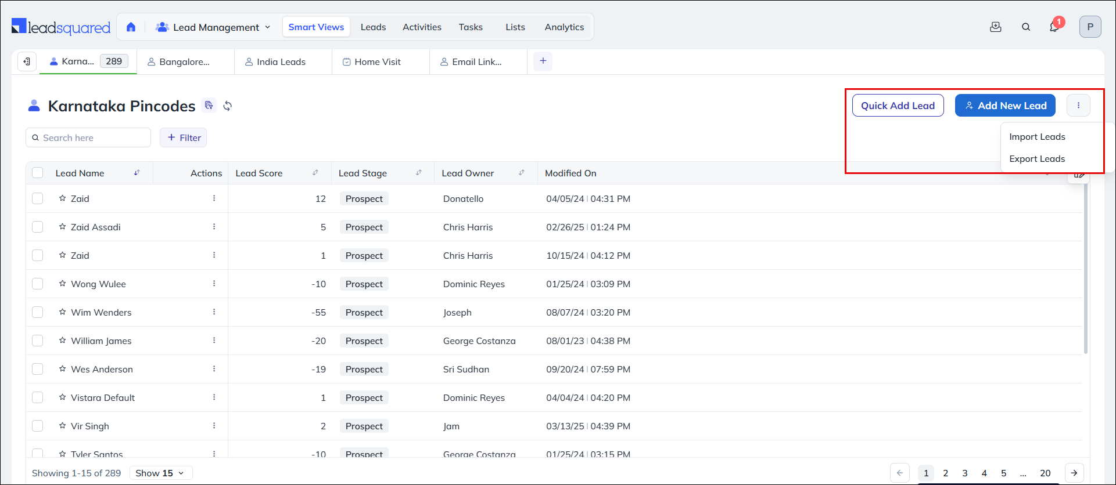This screenshot has width=1116, height=485.
Task: Star the lead Zaid Assadi
Action: click(x=62, y=227)
